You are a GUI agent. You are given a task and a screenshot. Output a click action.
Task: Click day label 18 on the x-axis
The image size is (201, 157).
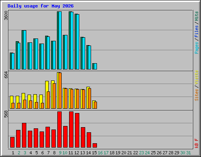point(112,153)
